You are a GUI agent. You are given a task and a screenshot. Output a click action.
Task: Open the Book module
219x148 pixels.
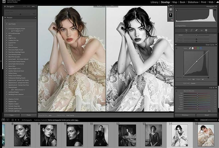pyautogui.click(x=182, y=2)
